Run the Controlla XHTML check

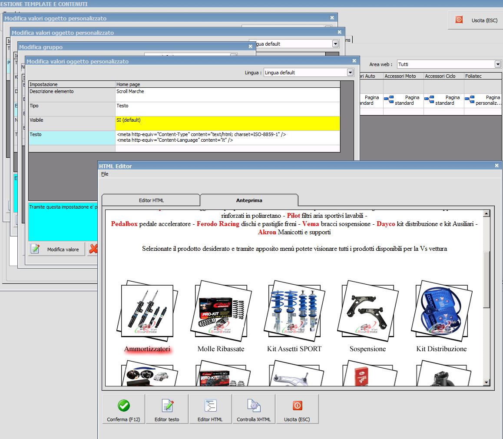coord(254,409)
